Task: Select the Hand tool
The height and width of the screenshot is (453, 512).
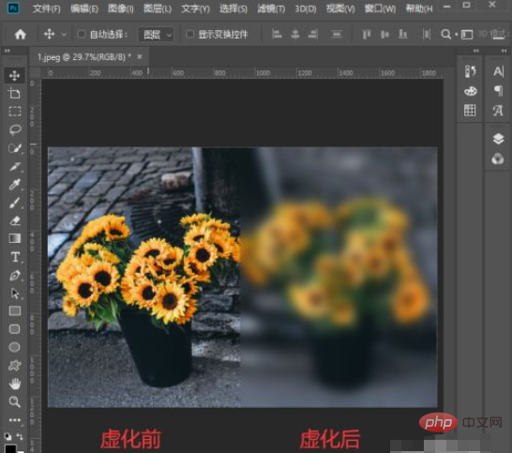Action: pos(14,384)
